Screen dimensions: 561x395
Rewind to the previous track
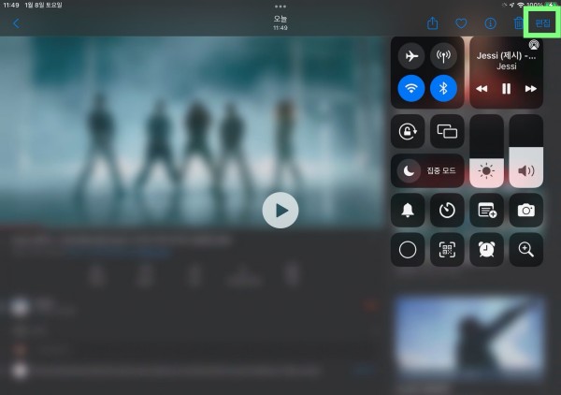point(482,89)
